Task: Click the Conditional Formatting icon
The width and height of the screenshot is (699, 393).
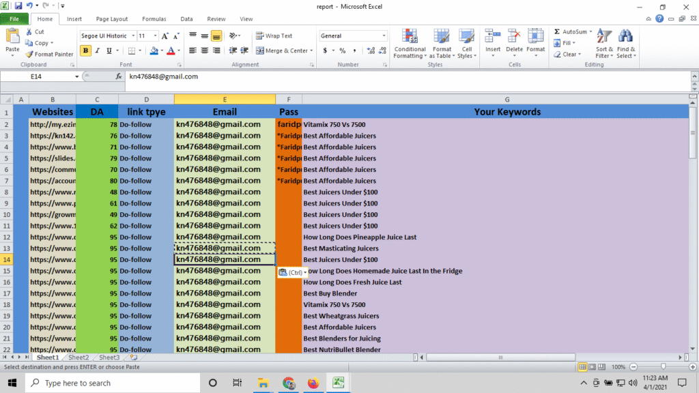Action: [410, 37]
